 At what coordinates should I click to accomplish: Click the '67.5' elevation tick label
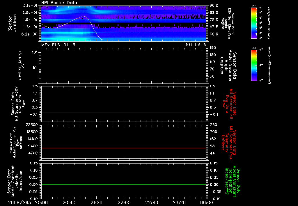214,27
